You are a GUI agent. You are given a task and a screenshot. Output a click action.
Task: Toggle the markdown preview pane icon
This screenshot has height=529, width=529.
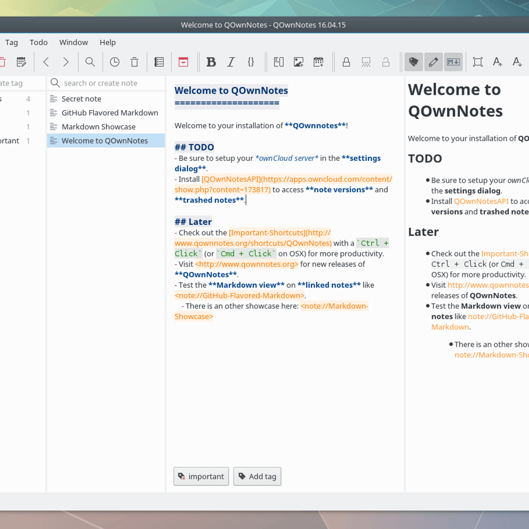click(453, 62)
